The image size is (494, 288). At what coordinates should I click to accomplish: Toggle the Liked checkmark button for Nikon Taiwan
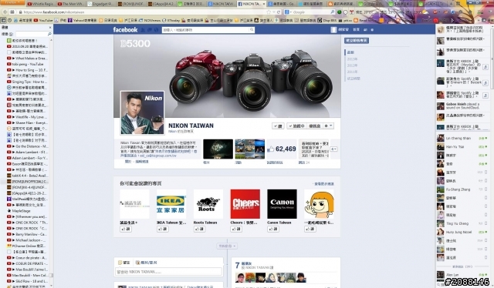coord(278,126)
